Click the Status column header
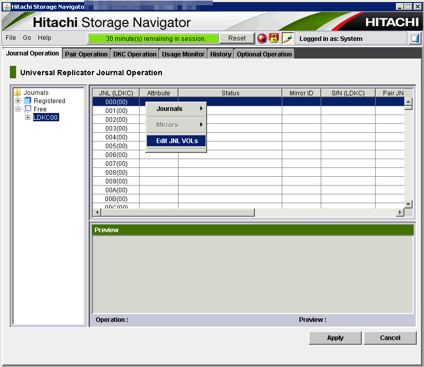This screenshot has height=367, width=424. pos(230,93)
